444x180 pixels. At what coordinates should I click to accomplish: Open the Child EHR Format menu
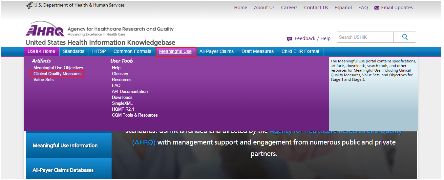[301, 51]
